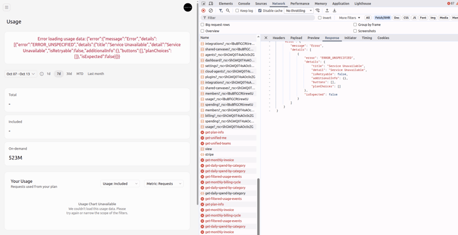Toggle the All type filter
Screen dimensions: 458x235
368,18
